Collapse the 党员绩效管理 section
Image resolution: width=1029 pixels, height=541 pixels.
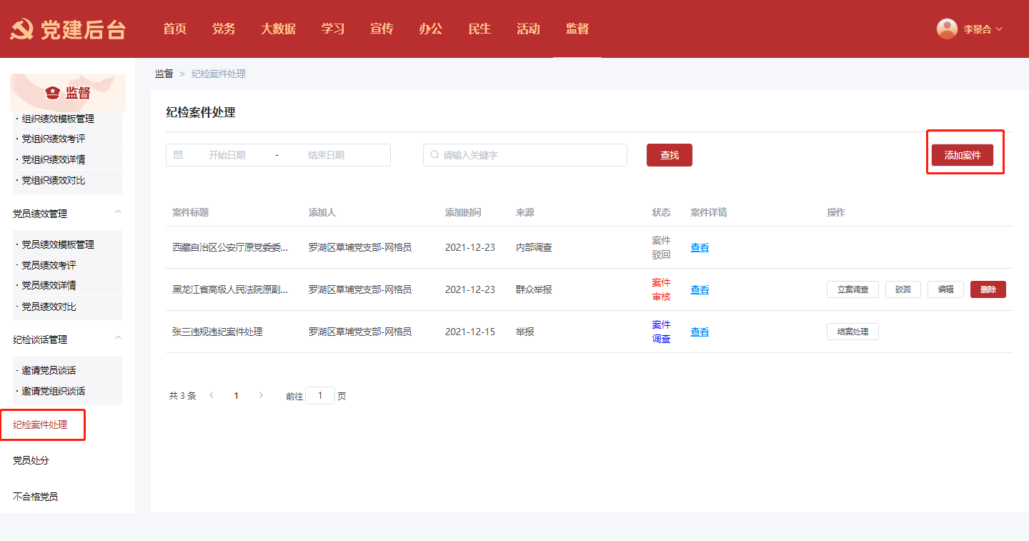pos(118,213)
